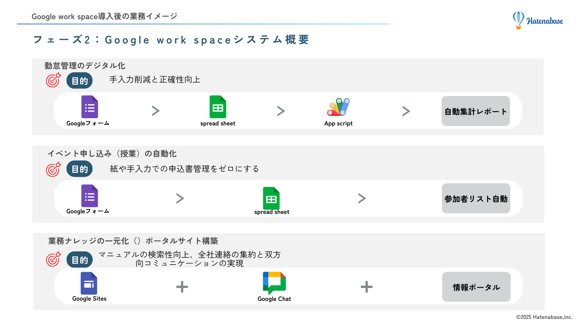Expand the arrow before 参加者リスト自動
This screenshot has width=576, height=324.
(x=362, y=198)
